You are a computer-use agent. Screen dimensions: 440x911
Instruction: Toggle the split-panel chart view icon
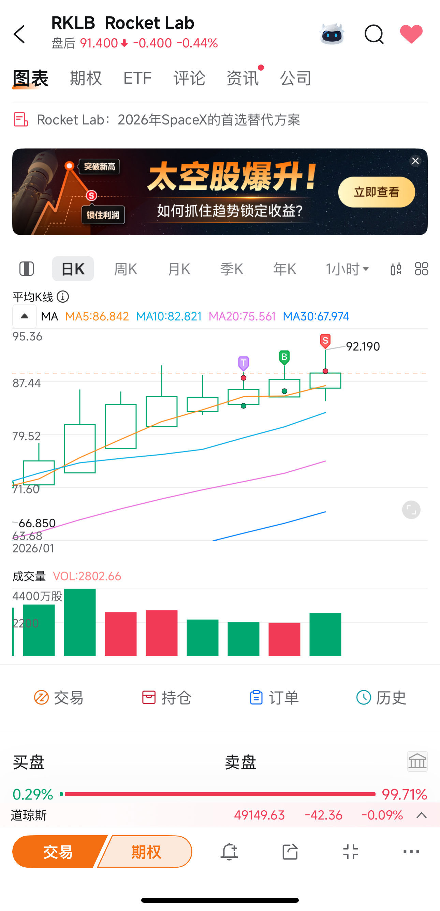pos(27,269)
